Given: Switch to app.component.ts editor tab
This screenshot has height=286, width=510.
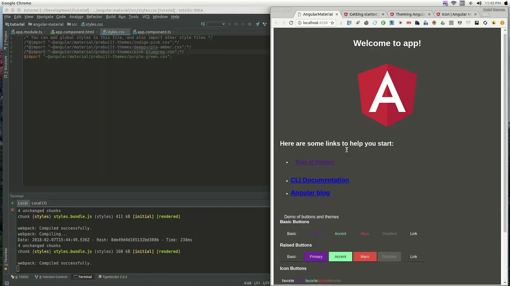Looking at the screenshot, I should pos(154,32).
